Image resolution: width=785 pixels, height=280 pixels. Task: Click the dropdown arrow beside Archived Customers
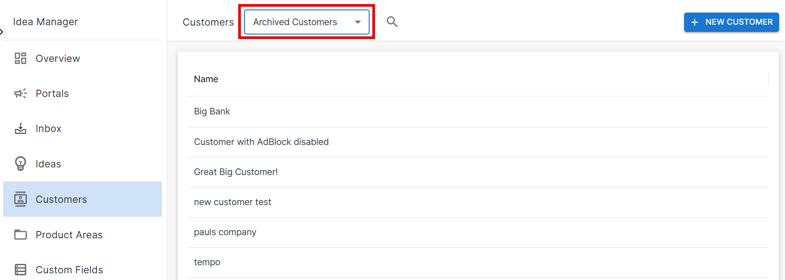click(358, 22)
